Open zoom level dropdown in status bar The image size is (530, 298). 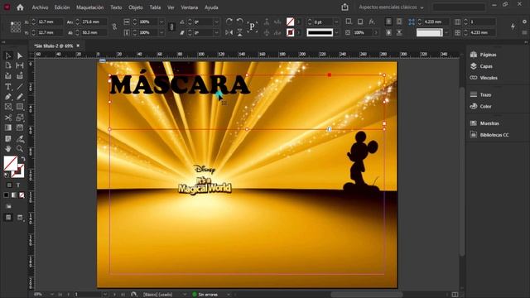point(52,295)
